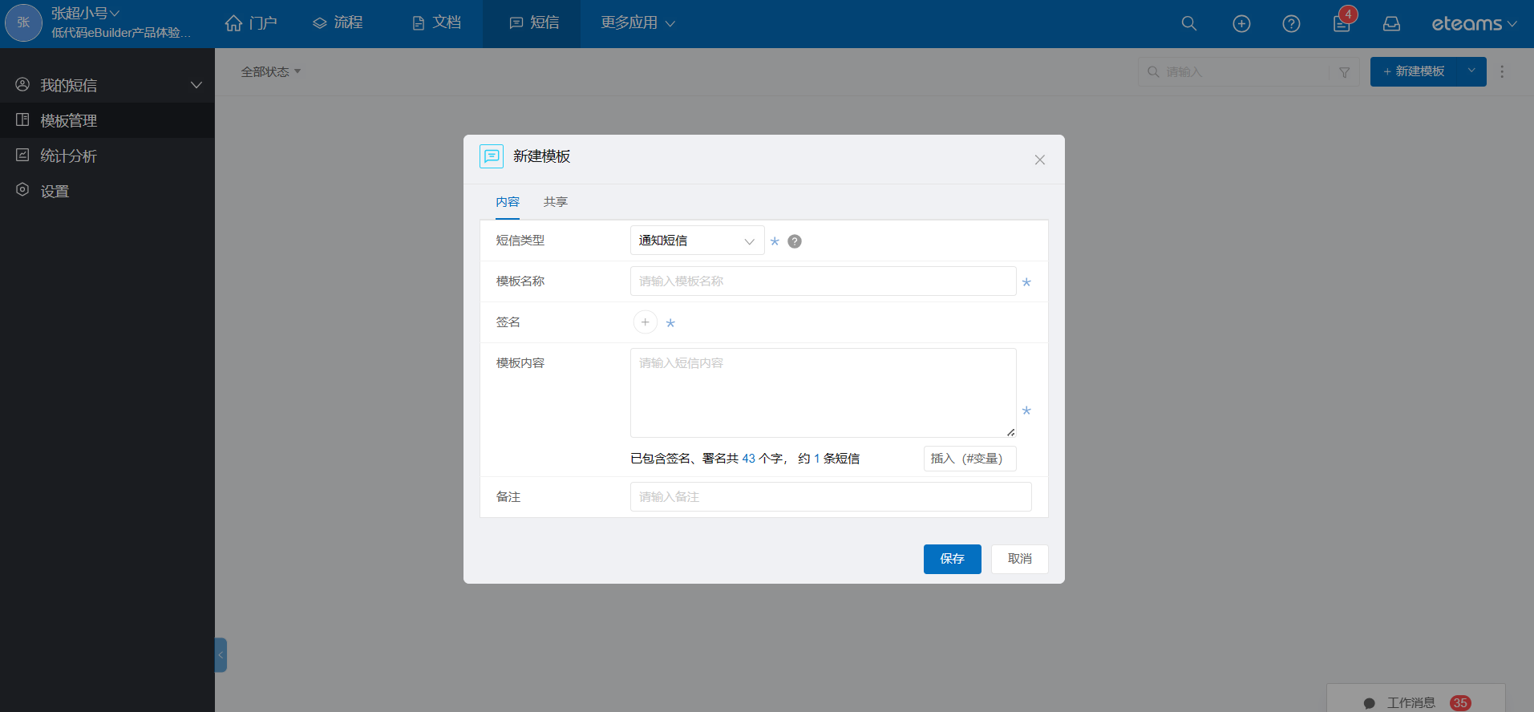Focus the 模板名称 input field
Screen dimensions: 1534x712
824,281
